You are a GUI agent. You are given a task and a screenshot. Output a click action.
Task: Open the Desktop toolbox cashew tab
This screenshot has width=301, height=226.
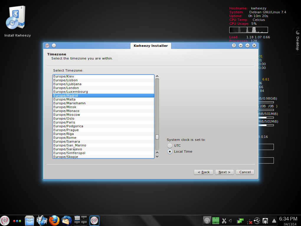coord(297,41)
